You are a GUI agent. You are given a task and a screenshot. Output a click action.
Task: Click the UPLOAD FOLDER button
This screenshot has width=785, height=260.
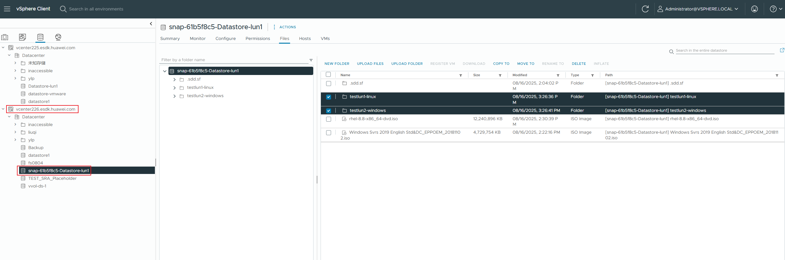(x=407, y=64)
